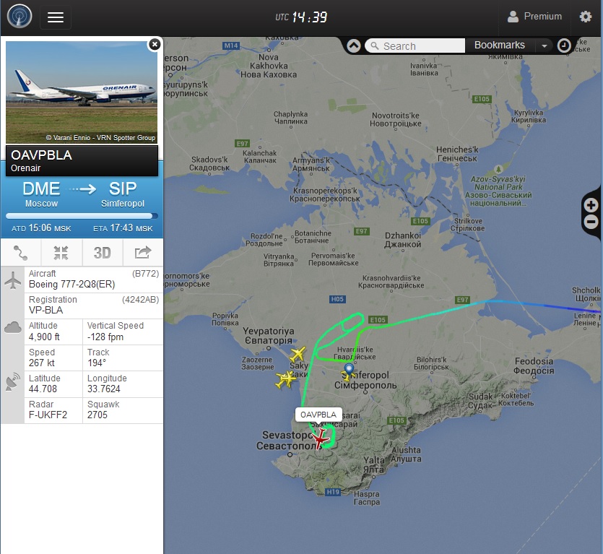Click the map Search field
603x554 pixels.
(x=415, y=46)
